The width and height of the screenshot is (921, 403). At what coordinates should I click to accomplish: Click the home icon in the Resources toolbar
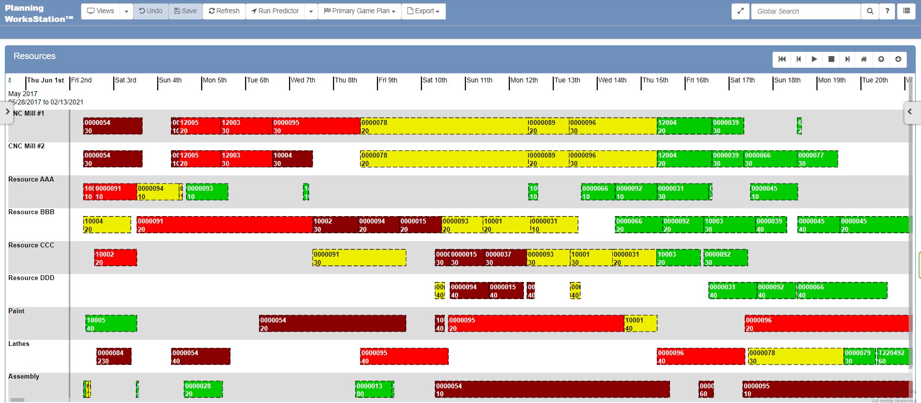click(x=864, y=59)
